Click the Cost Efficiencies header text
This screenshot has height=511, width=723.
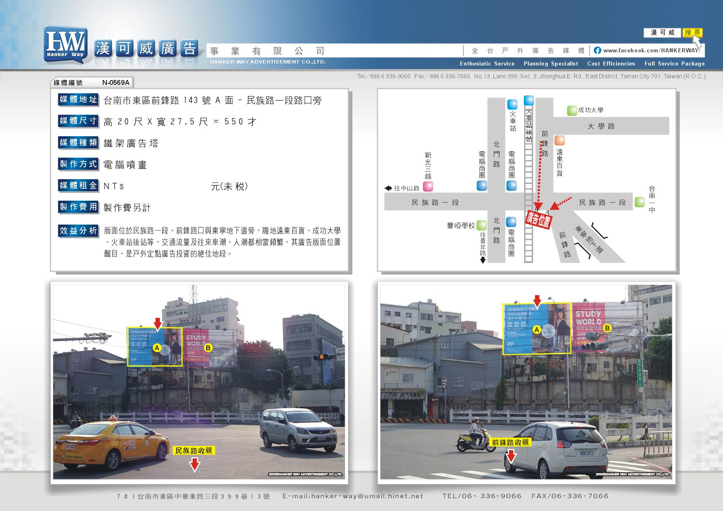611,63
